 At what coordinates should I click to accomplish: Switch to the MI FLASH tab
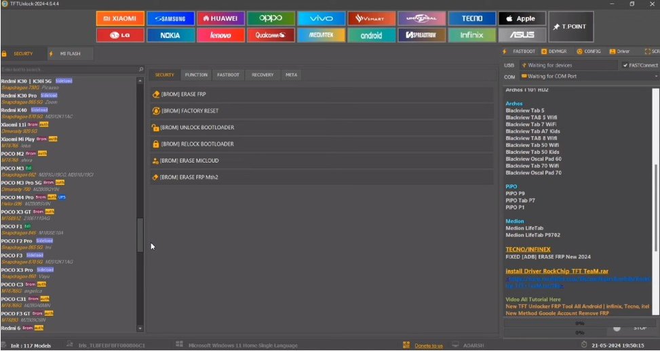click(71, 54)
